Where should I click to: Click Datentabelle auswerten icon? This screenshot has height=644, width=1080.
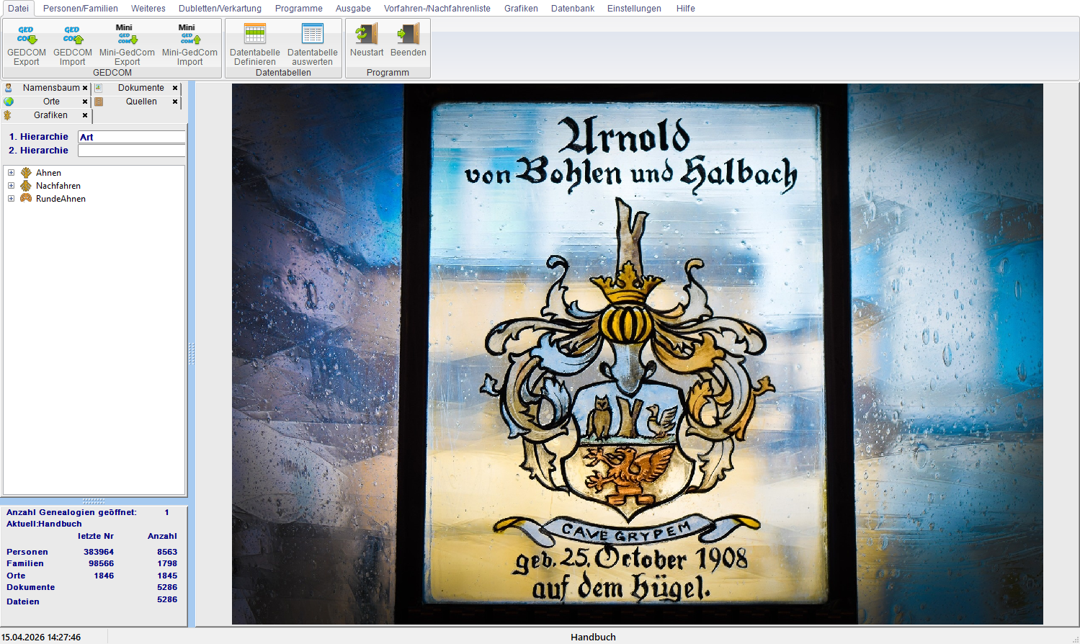(313, 35)
